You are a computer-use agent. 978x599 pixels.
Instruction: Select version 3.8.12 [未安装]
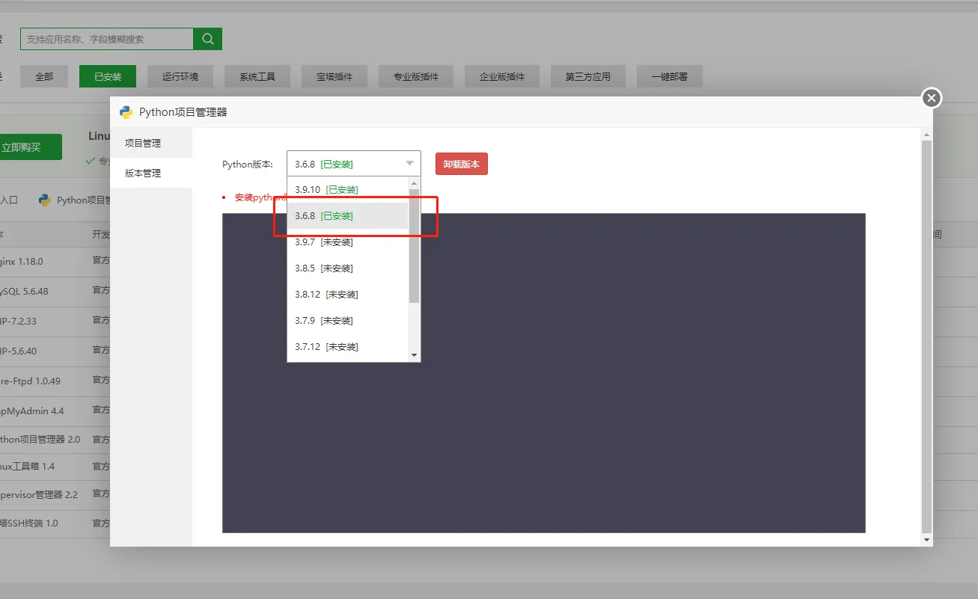click(x=348, y=295)
